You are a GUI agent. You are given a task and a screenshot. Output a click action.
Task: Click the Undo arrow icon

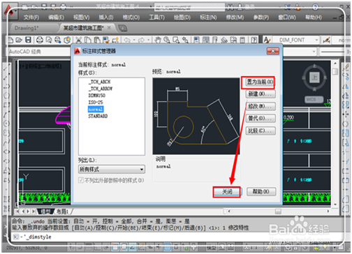(127, 40)
